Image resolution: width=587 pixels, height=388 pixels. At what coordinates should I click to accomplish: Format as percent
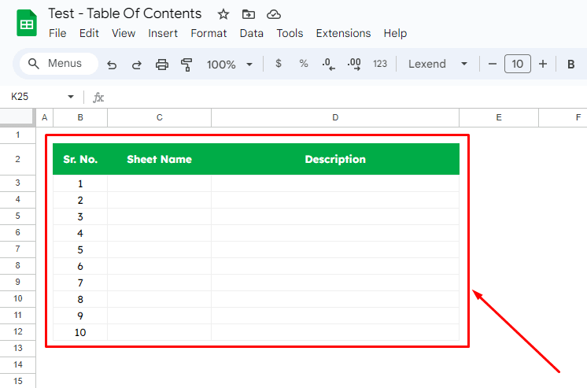[304, 64]
